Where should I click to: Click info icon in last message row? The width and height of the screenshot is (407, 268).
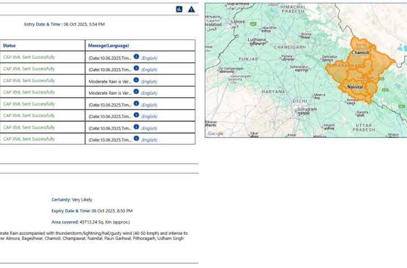pos(136,139)
